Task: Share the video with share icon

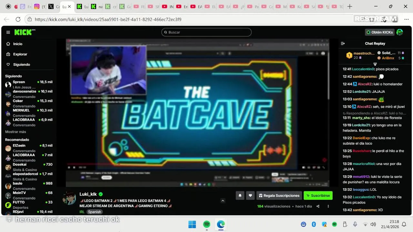Action: pos(318,206)
